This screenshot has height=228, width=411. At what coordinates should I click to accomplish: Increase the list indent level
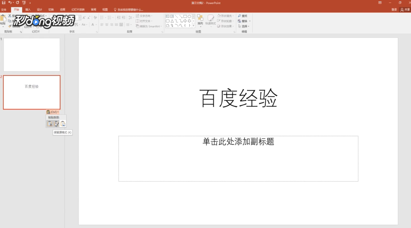[x=124, y=17]
